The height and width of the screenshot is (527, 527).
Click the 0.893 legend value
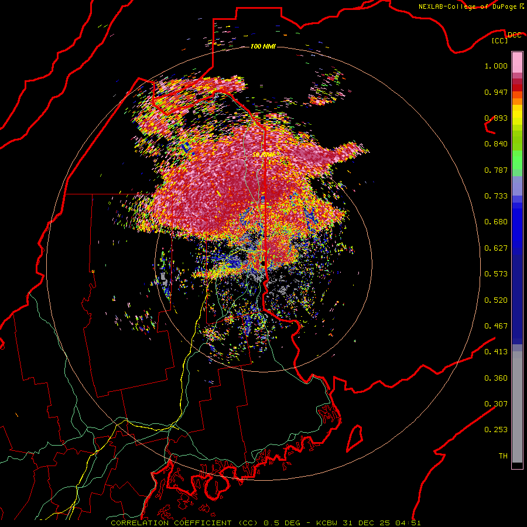pos(496,118)
